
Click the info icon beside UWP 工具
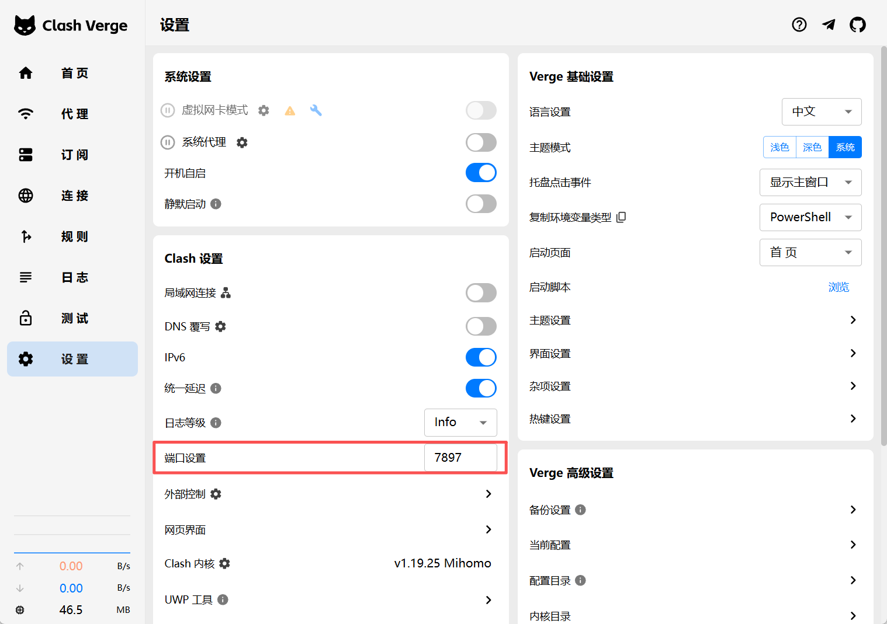223,599
